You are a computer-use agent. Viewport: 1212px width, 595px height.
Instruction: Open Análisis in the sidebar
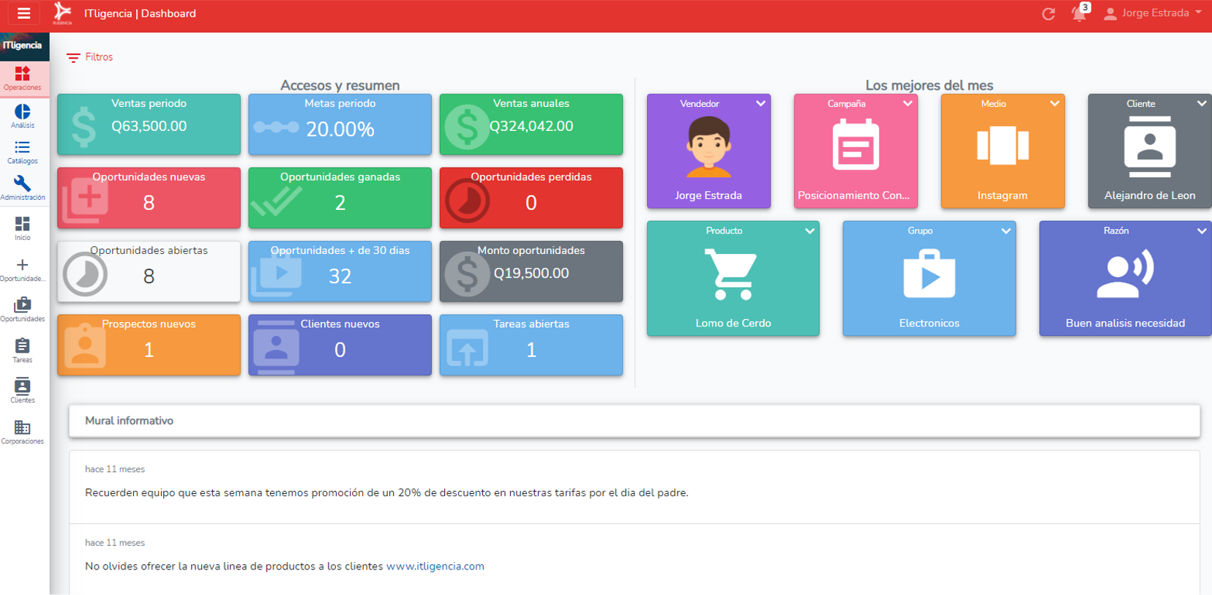(23, 116)
